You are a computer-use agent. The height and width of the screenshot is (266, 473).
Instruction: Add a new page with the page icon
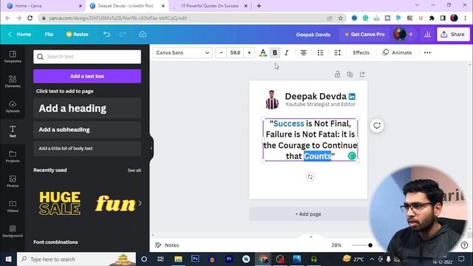362,74
